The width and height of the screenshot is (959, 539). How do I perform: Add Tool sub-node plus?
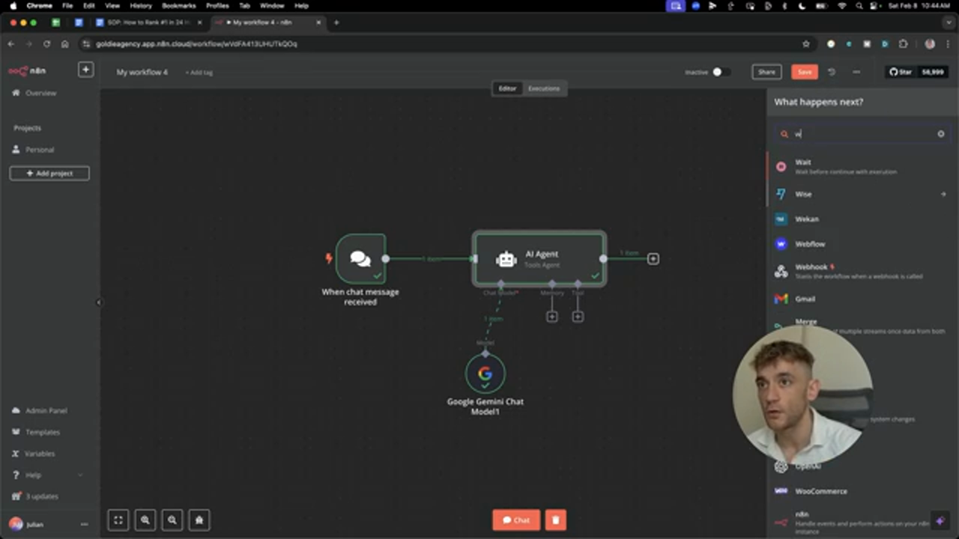point(578,317)
